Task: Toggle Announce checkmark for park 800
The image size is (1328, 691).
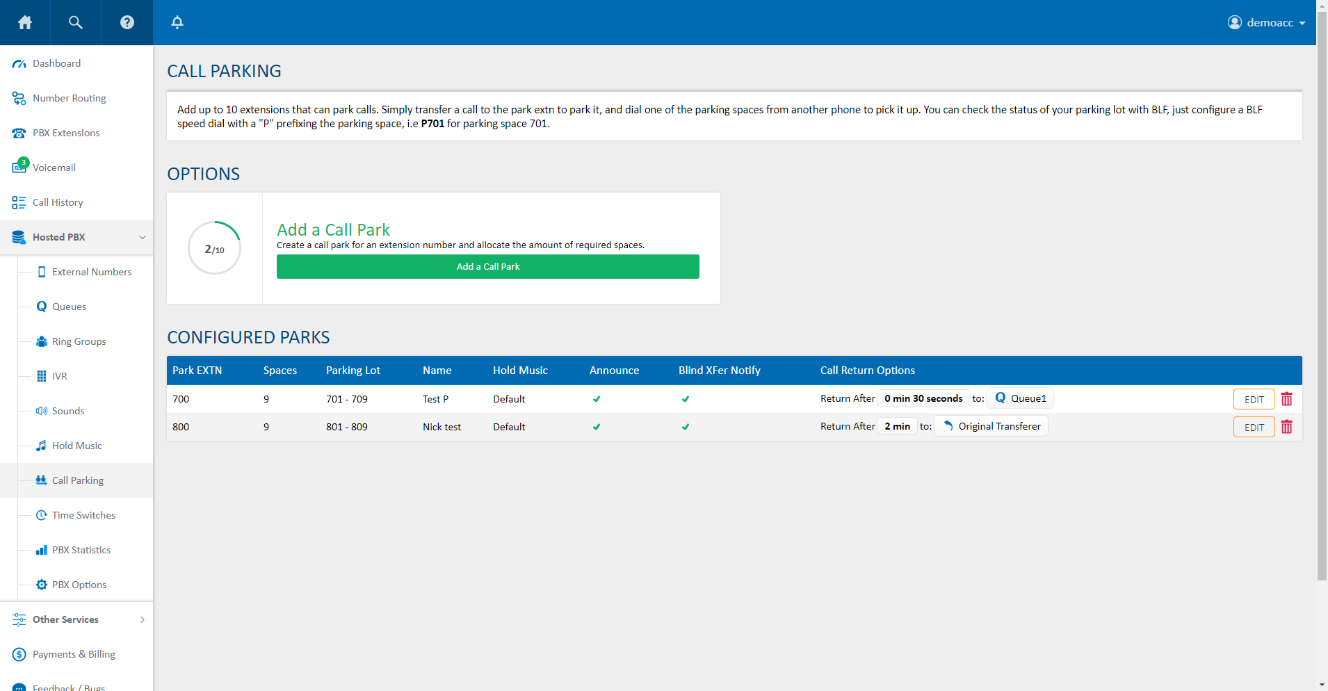Action: tap(597, 427)
